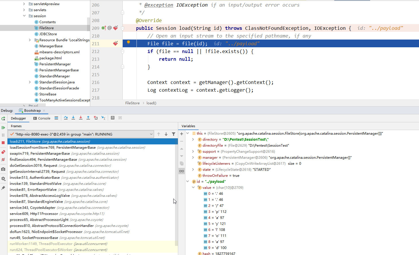419x255 pixels.
Task: Stop the debug session
Action: (x=3, y=143)
